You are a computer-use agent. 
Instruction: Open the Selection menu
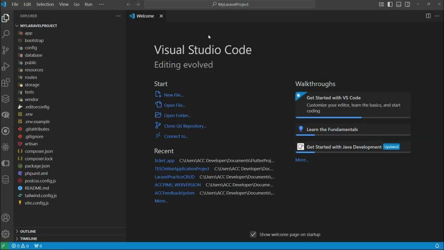click(45, 5)
